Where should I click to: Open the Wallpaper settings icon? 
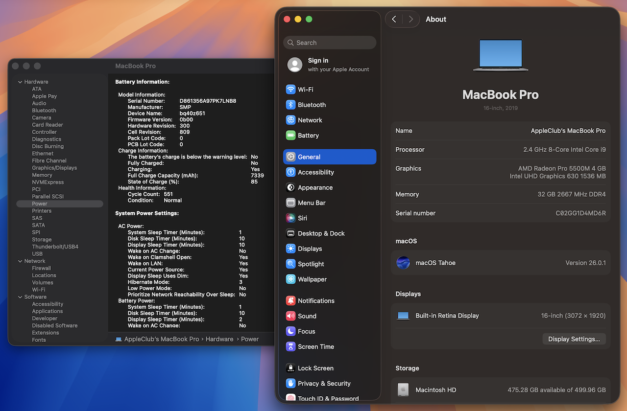coord(290,279)
